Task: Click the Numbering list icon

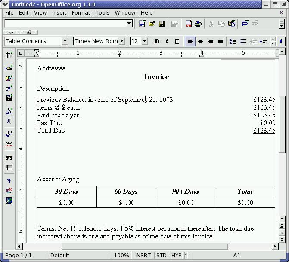Action: tap(233, 41)
